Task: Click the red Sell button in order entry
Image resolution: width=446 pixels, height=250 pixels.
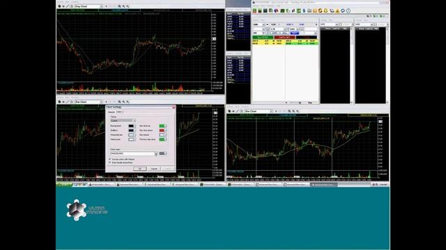Action: point(284,37)
